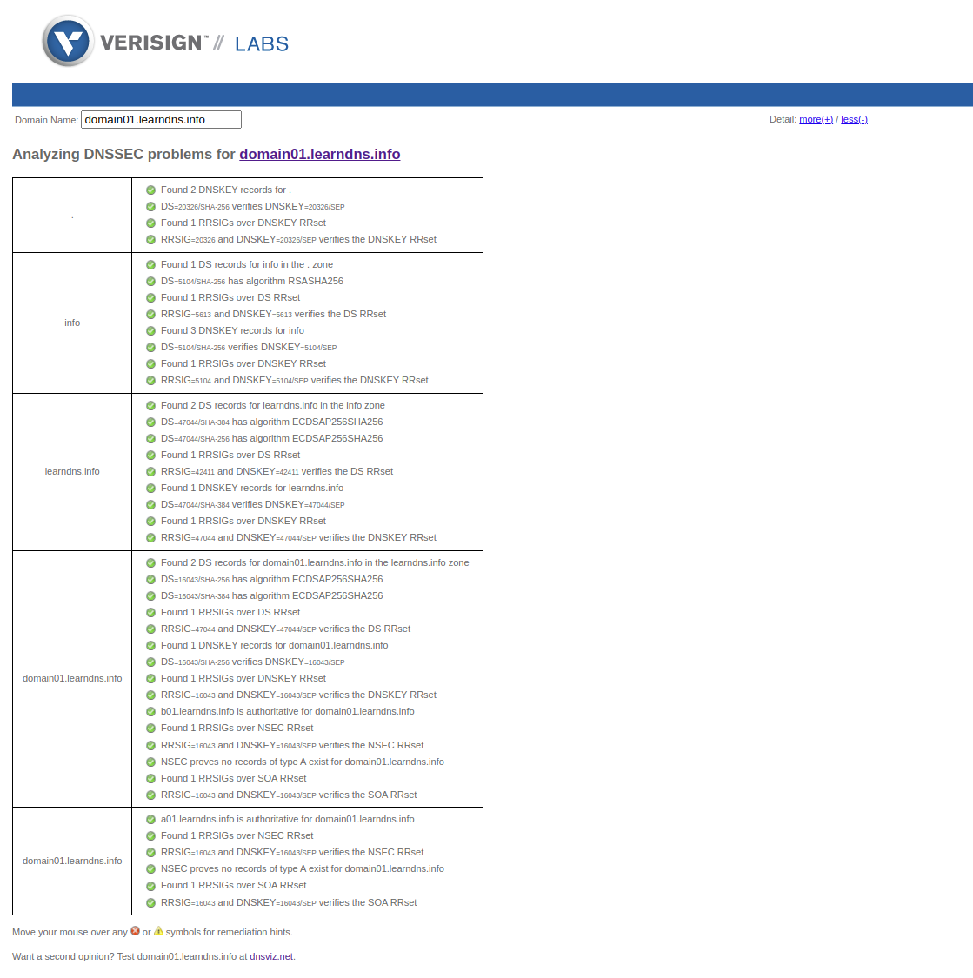The image size is (973, 978).
Task: Click the 'Want a second opinion?' text
Action: (63, 956)
